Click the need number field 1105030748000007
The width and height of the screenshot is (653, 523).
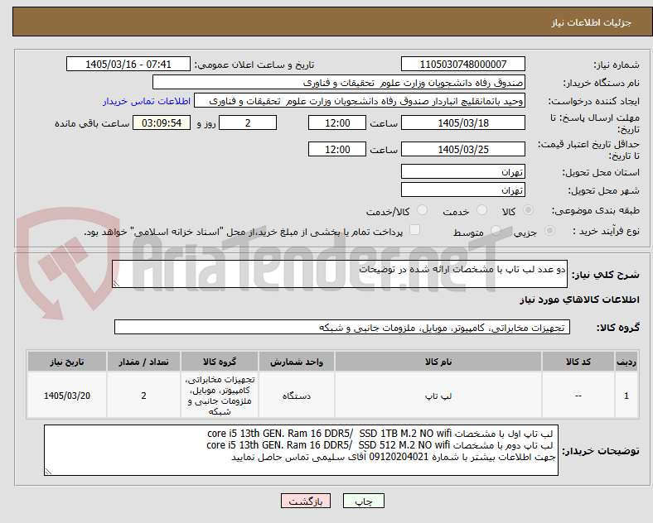(462, 64)
